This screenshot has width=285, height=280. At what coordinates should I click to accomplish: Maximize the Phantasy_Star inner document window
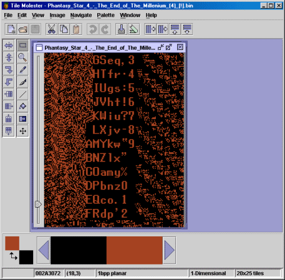tap(169, 47)
